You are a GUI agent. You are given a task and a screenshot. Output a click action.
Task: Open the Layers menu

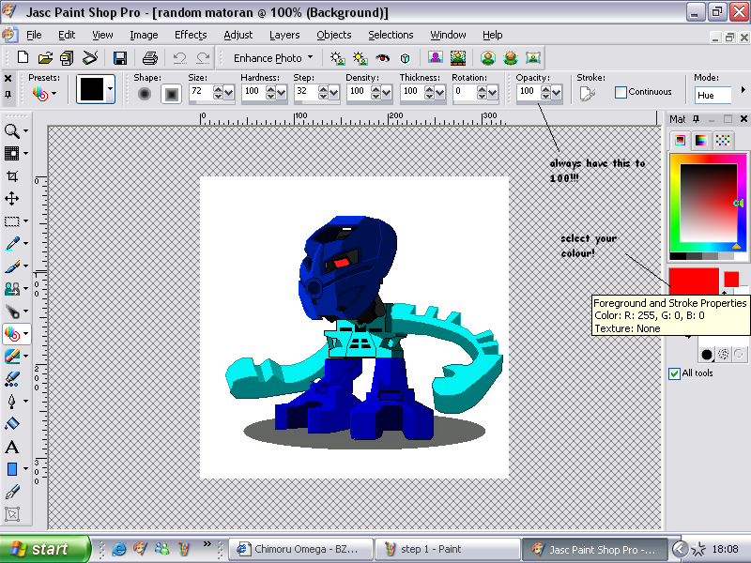[x=284, y=35]
